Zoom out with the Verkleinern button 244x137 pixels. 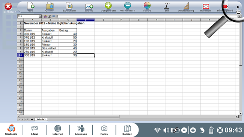point(128,7)
